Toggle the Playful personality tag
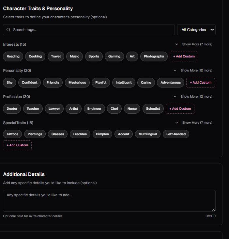The width and height of the screenshot is (229, 239). (x=101, y=83)
